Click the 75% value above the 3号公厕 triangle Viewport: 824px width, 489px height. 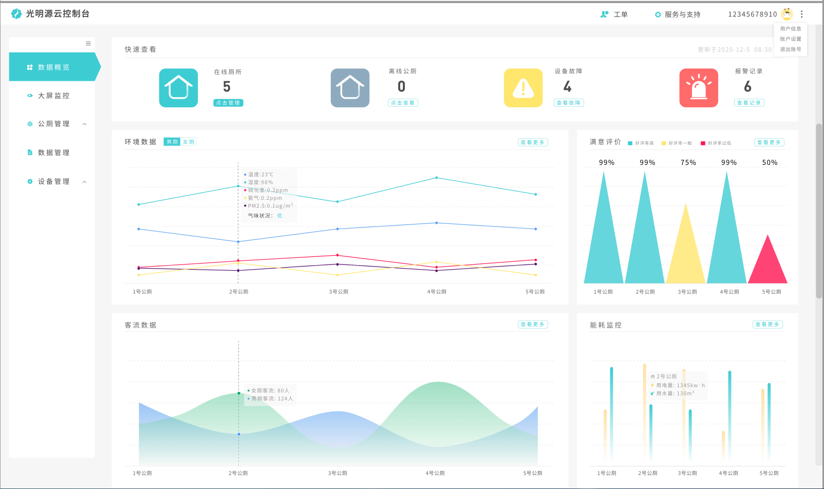(x=688, y=162)
